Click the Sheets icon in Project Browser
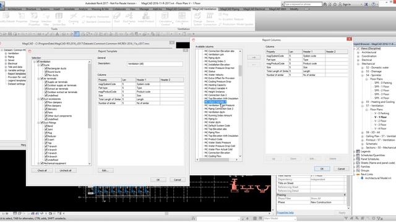396x222 pixels. coord(358,163)
